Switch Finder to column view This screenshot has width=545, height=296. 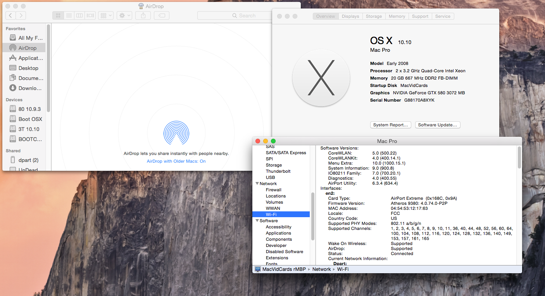click(79, 15)
